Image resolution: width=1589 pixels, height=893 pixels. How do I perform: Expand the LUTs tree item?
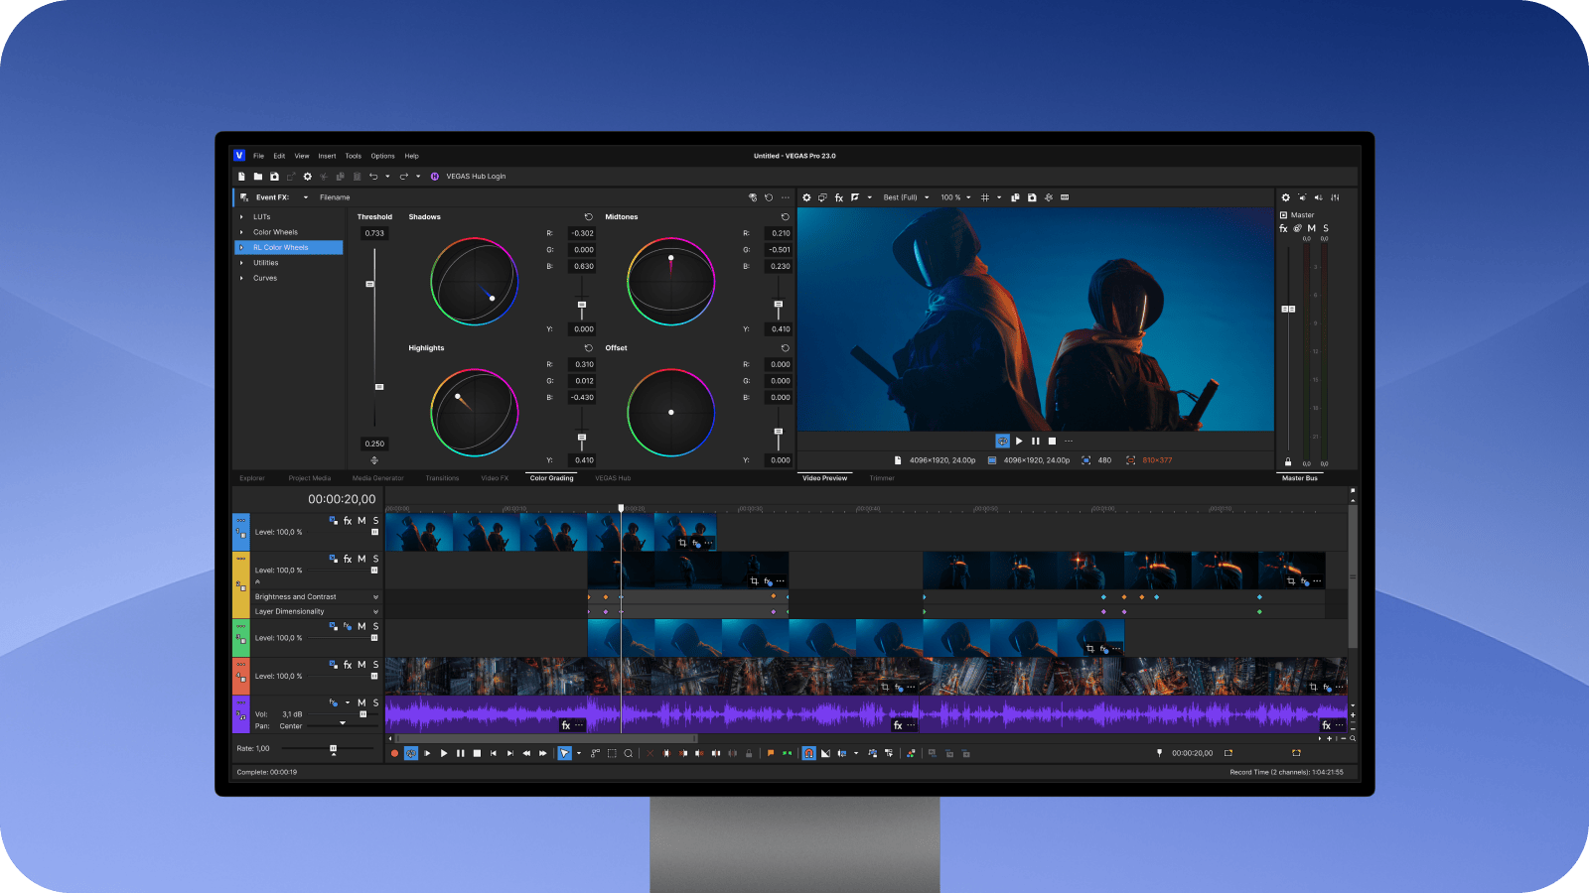[241, 216]
